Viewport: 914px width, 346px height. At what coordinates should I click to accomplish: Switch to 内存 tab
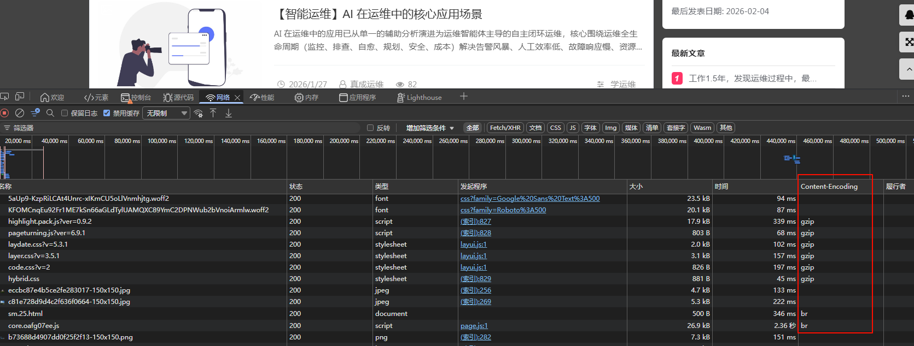306,98
